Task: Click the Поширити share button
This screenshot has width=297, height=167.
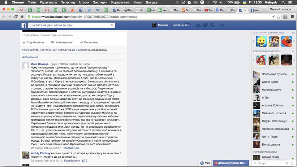Action: (x=89, y=42)
